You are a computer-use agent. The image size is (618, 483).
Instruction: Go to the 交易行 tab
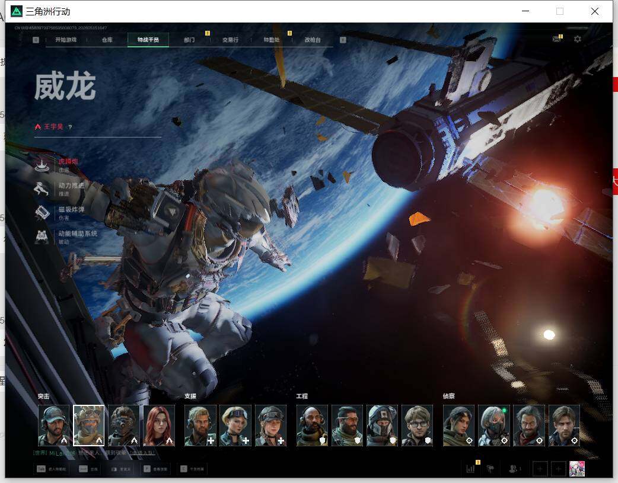click(230, 40)
